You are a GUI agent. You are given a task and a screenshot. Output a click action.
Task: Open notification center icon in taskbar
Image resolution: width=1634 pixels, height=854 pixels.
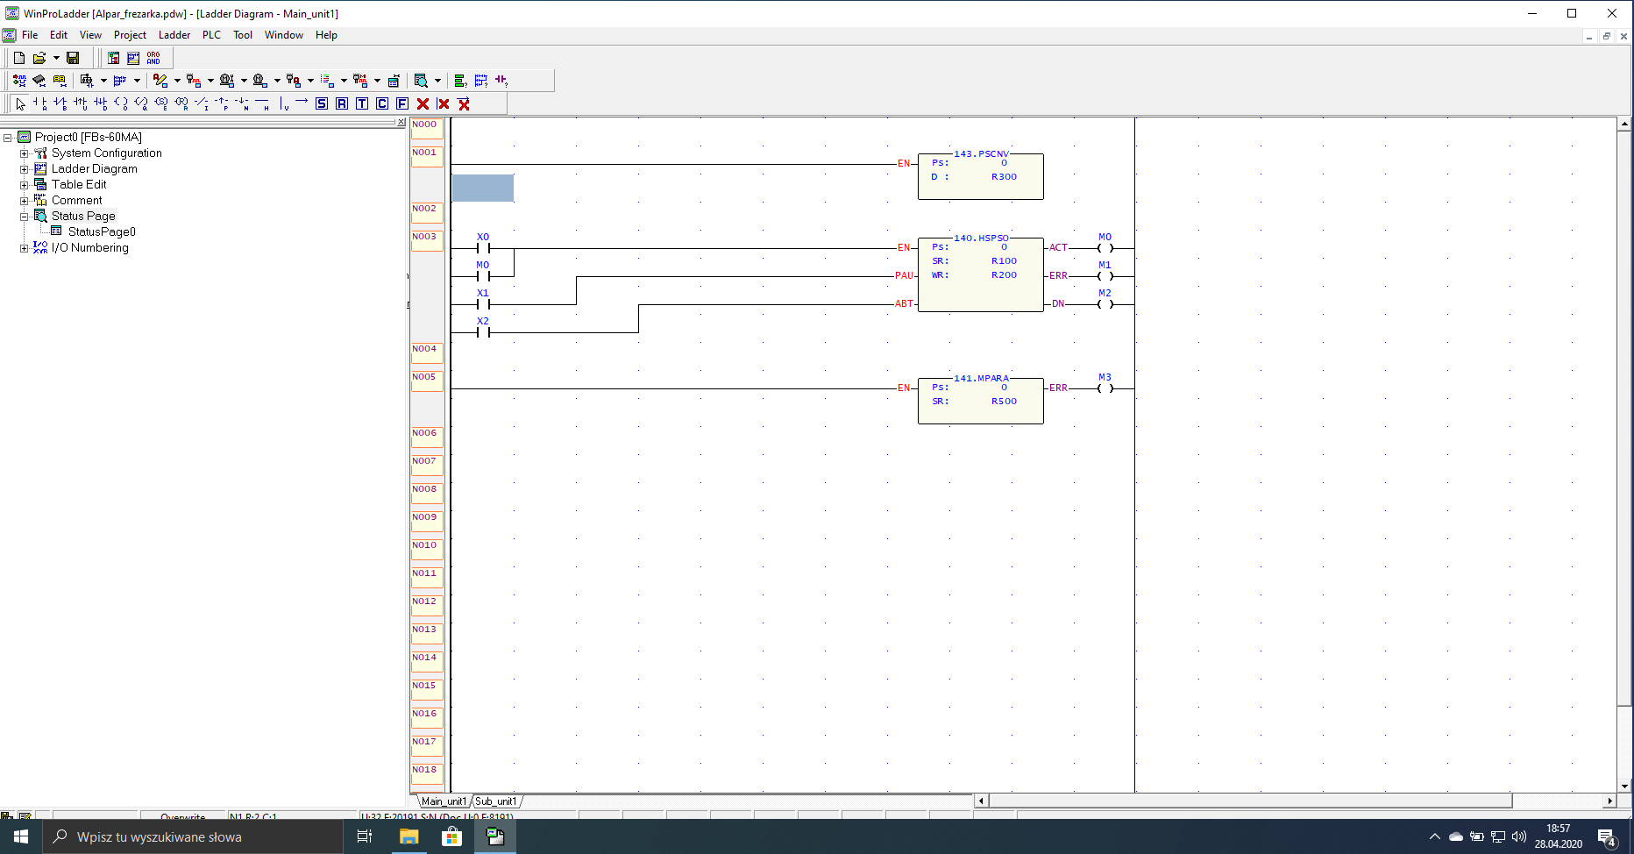point(1607,837)
